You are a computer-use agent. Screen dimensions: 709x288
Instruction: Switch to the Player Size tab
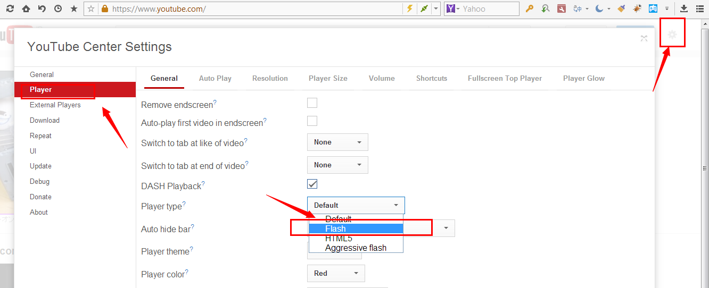(x=328, y=78)
